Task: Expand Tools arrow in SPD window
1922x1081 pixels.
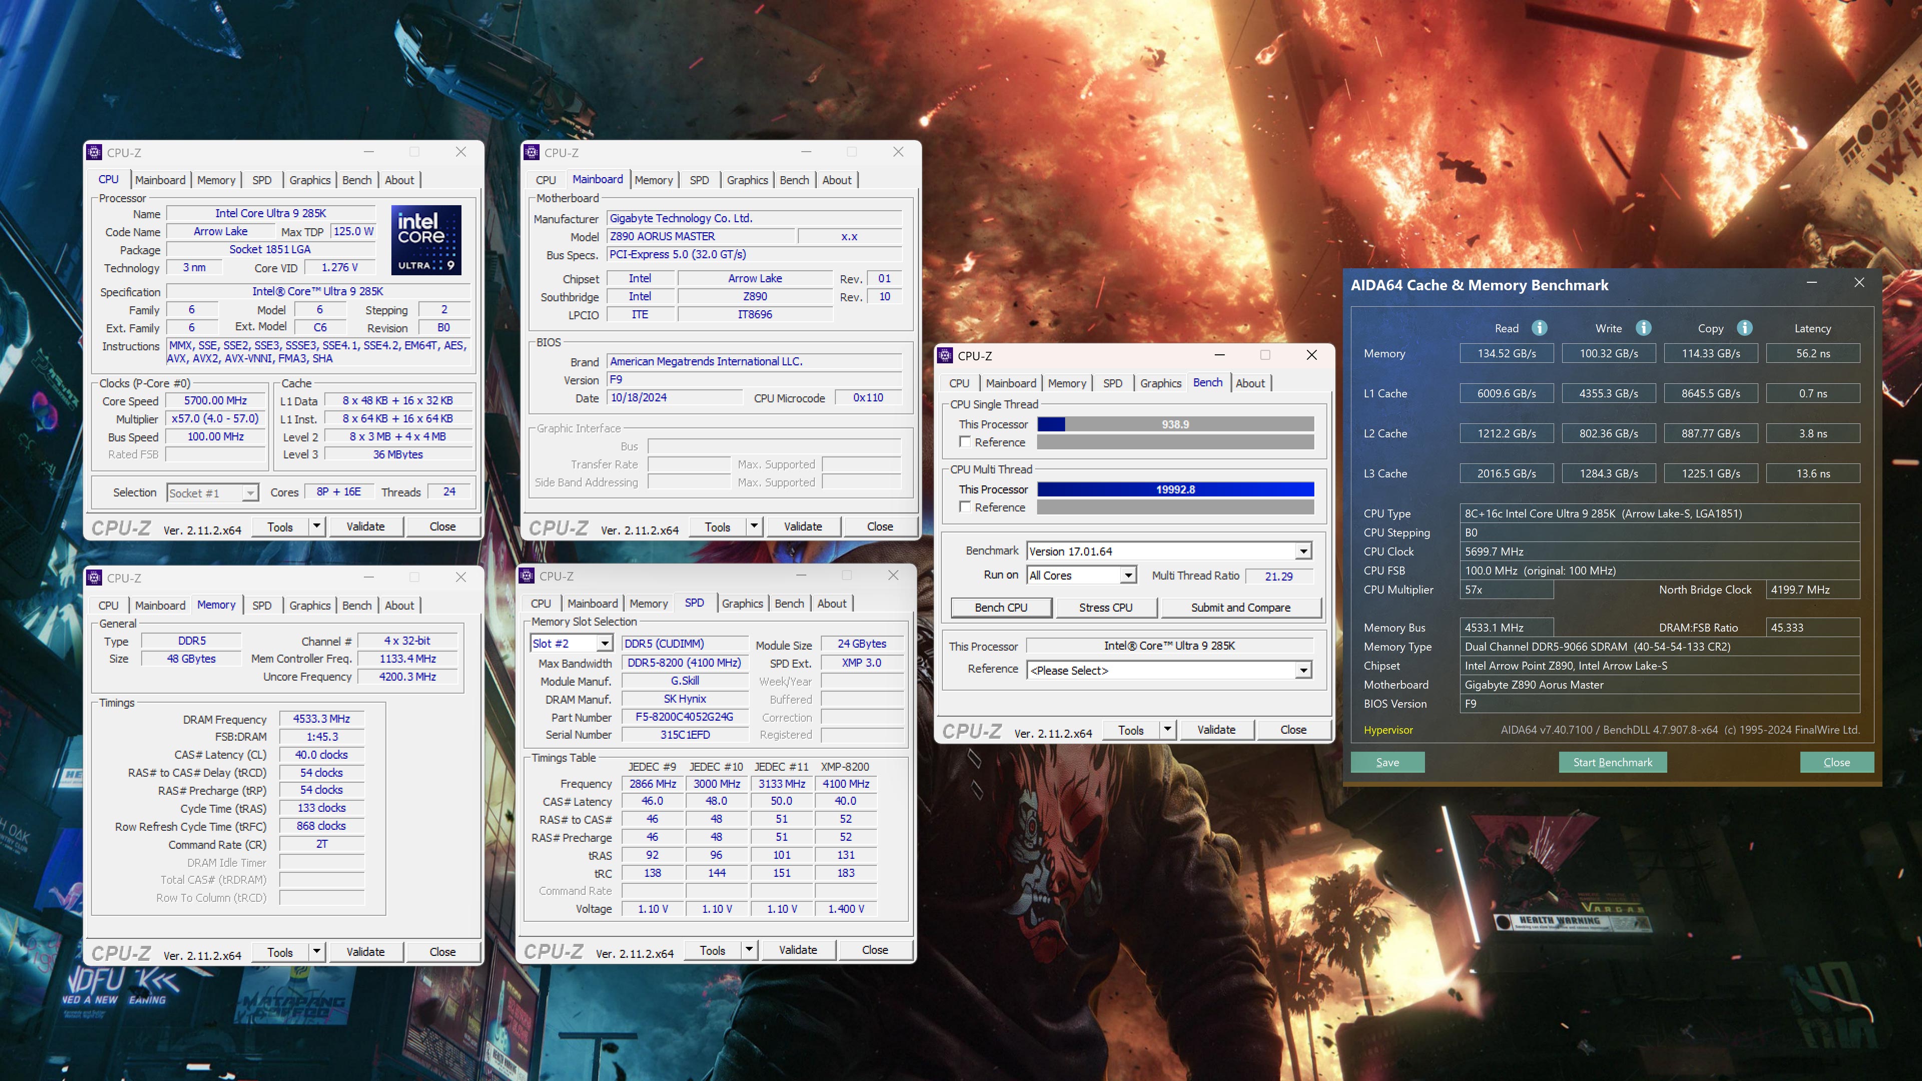Action: coord(749,950)
